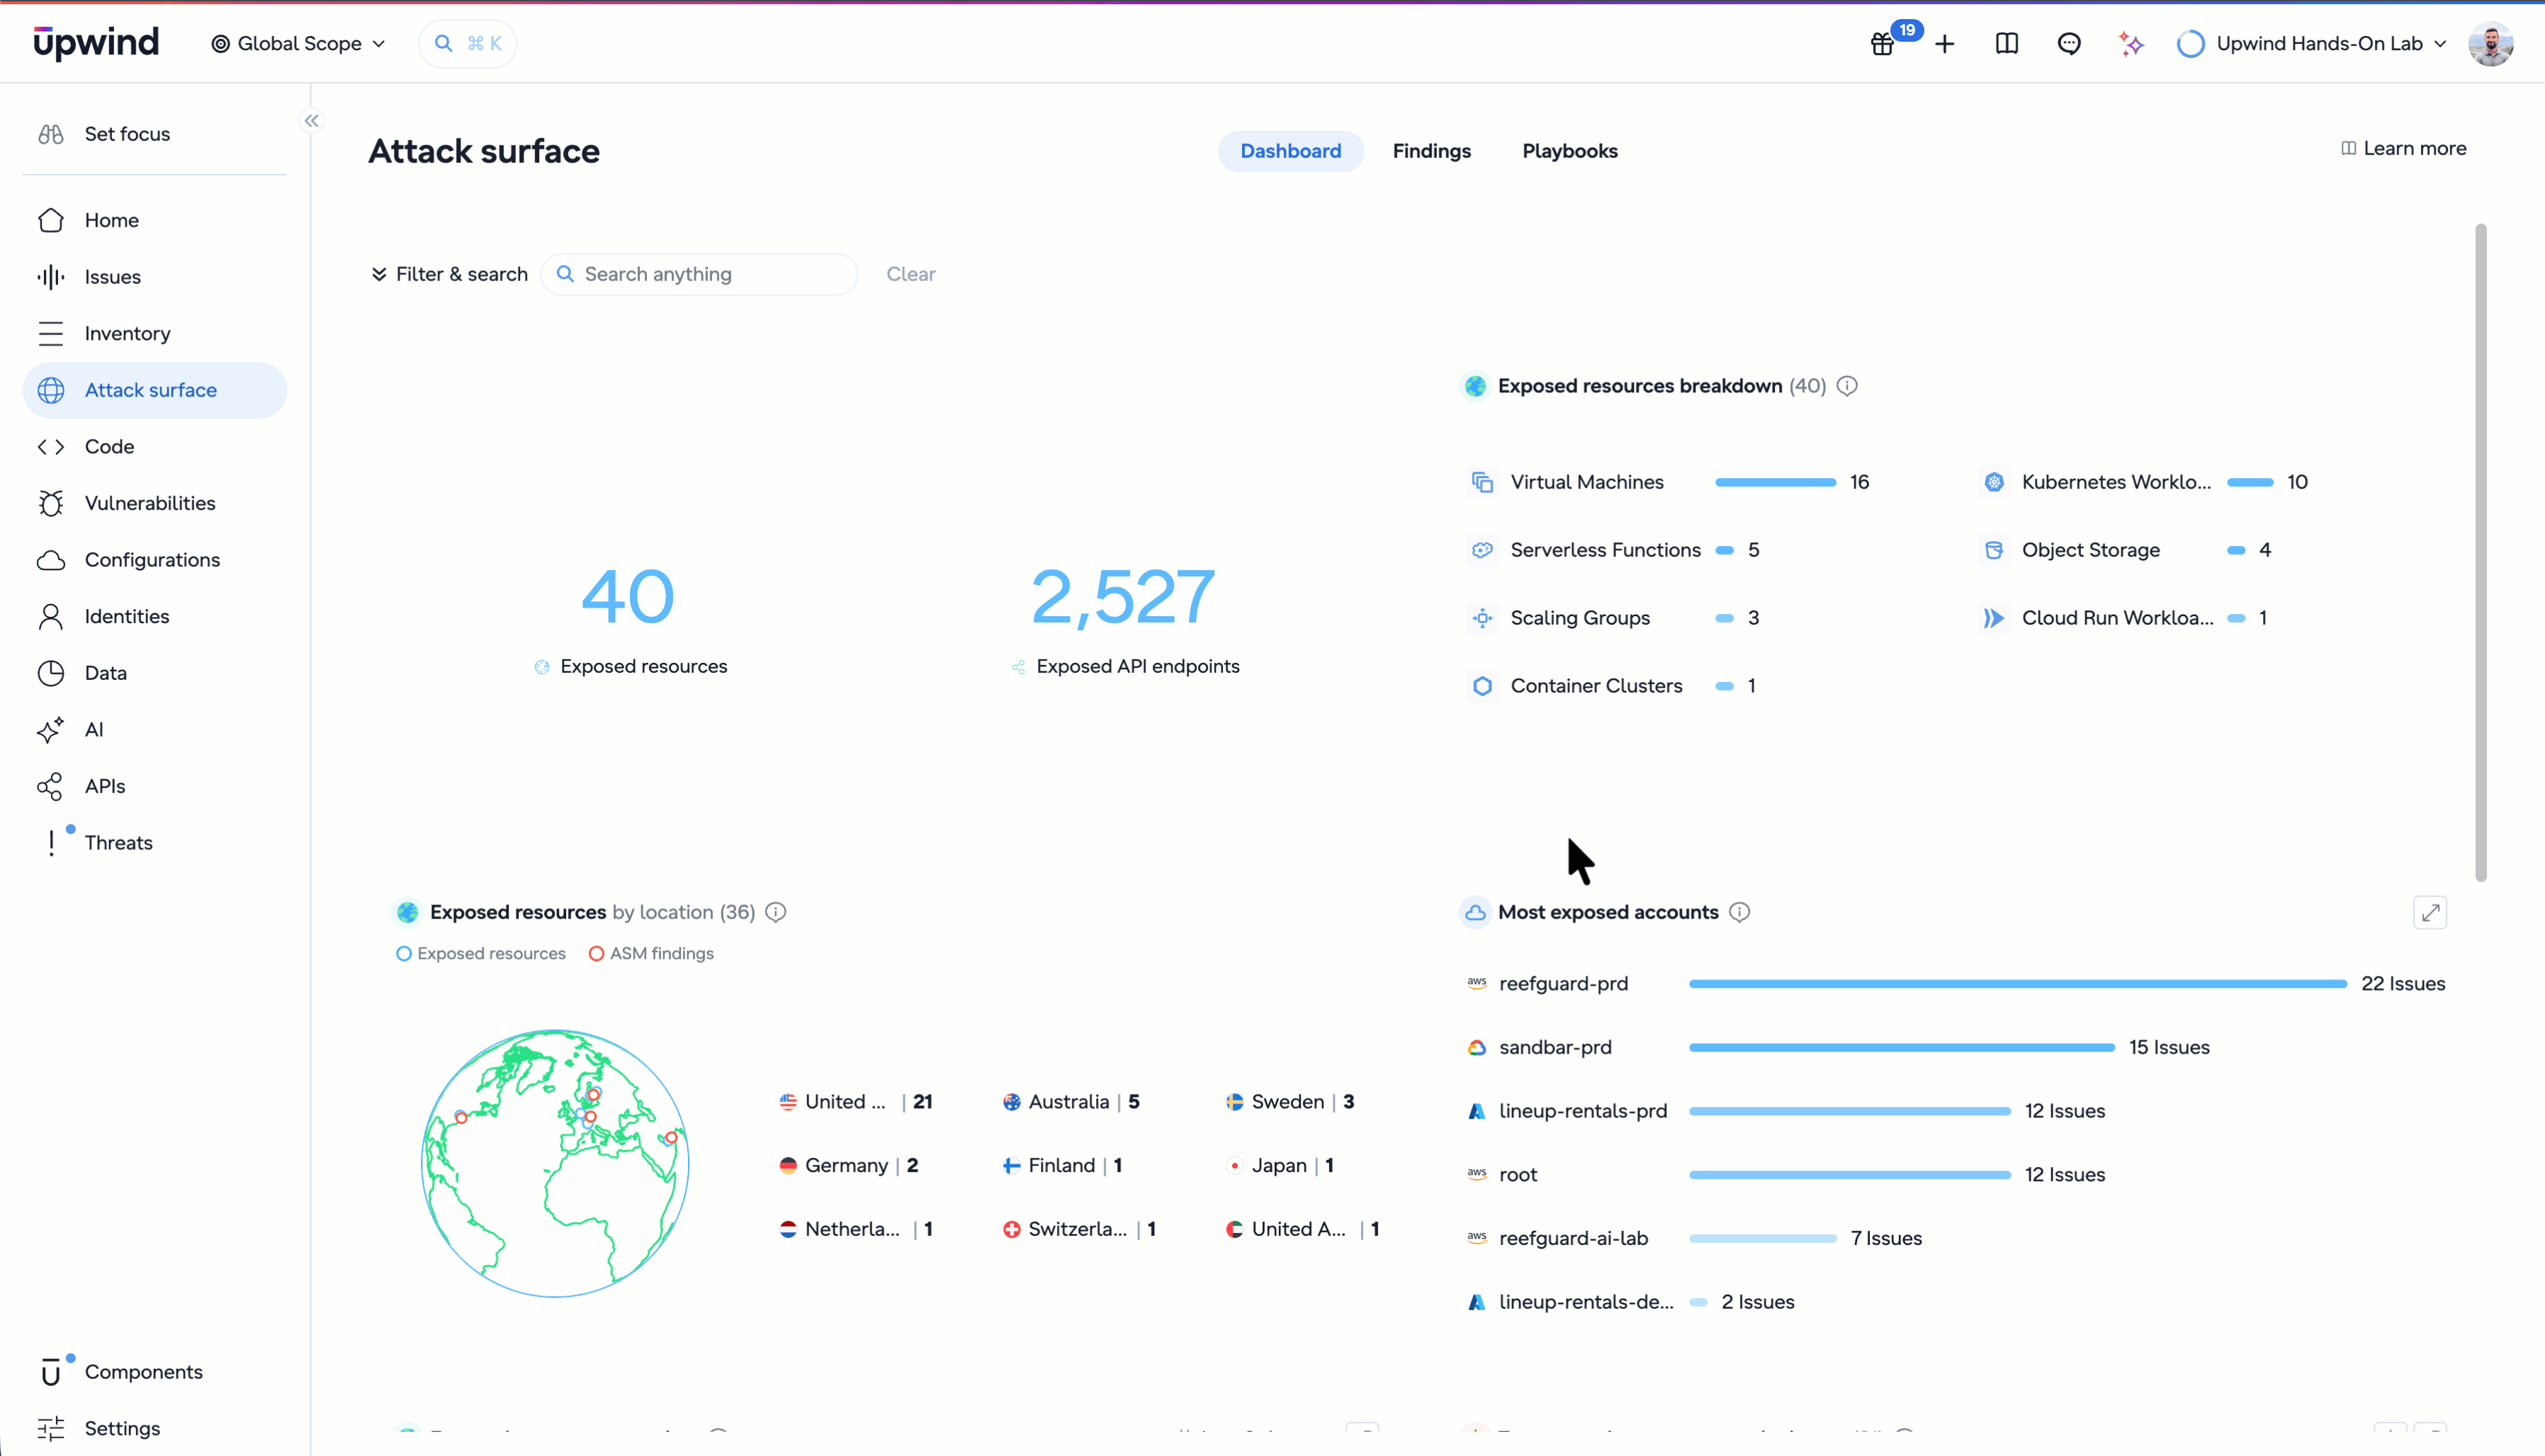Launch the AI sparkle assistant icon
The image size is (2545, 1456).
pyautogui.click(x=2131, y=44)
